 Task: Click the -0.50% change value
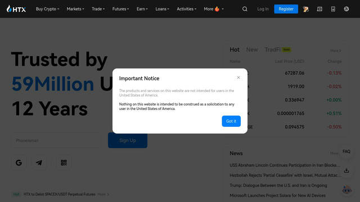click(x=334, y=127)
